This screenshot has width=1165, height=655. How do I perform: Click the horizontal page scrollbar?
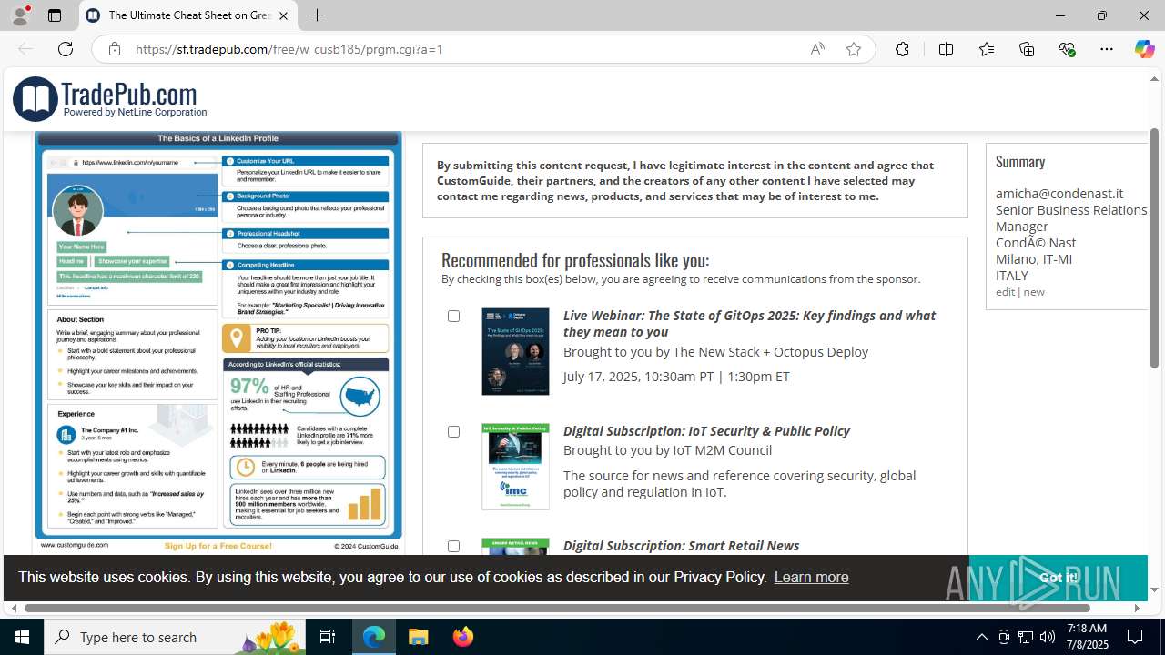point(557,608)
